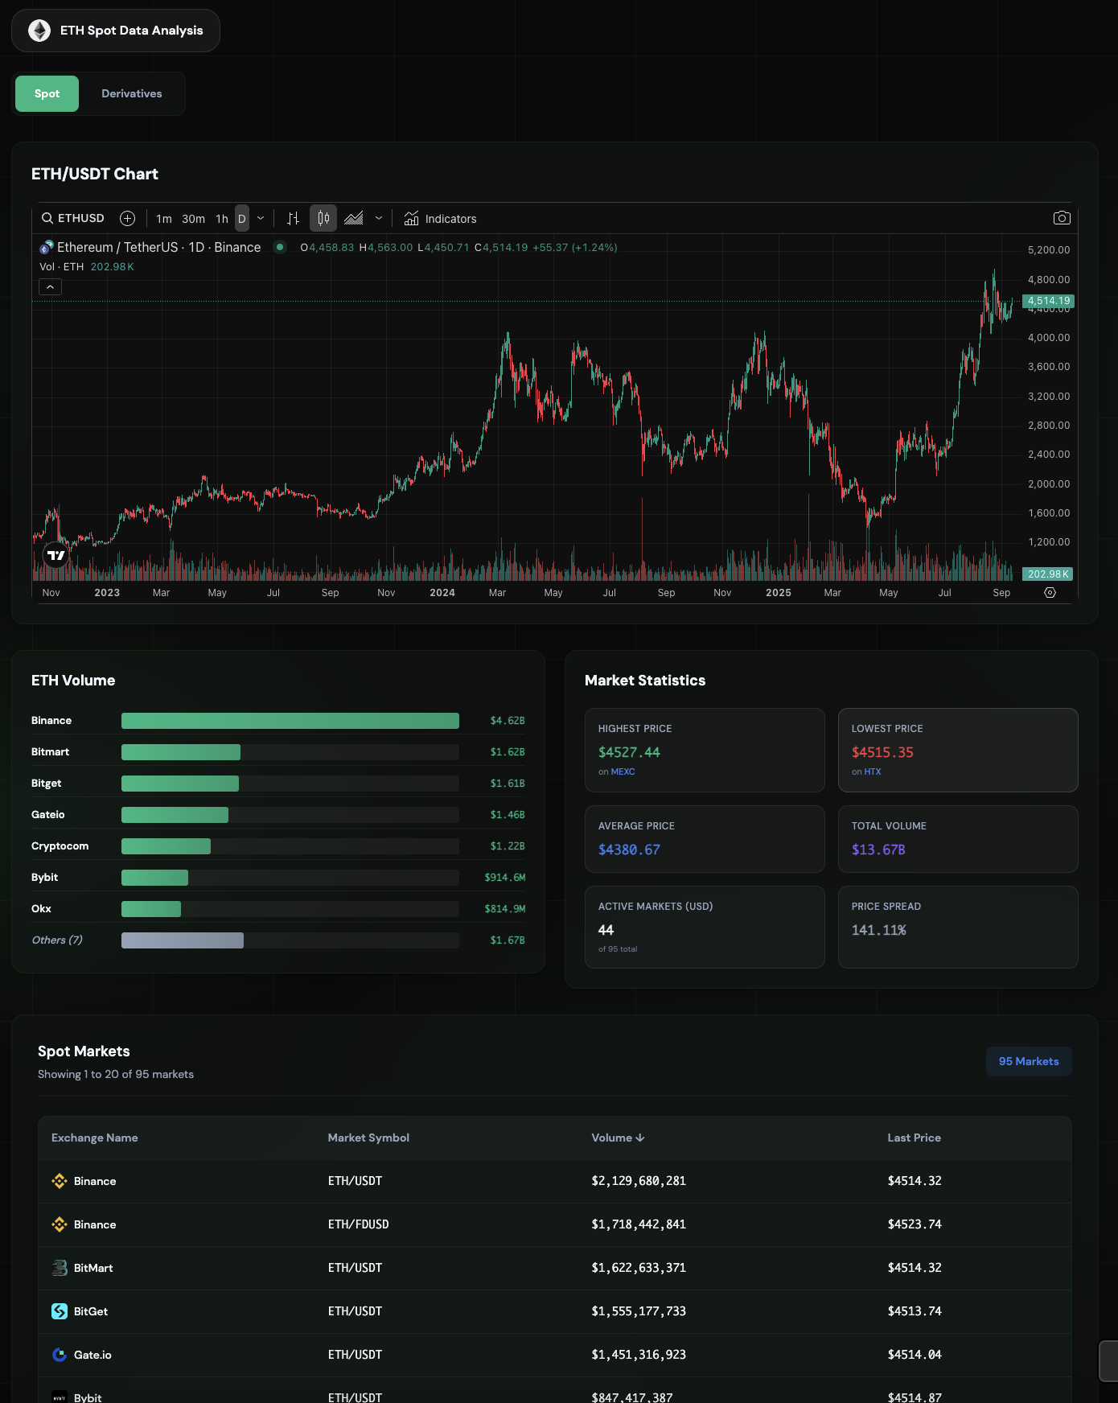
Task: Click the Ethereum logo icon in header
Action: tap(39, 31)
